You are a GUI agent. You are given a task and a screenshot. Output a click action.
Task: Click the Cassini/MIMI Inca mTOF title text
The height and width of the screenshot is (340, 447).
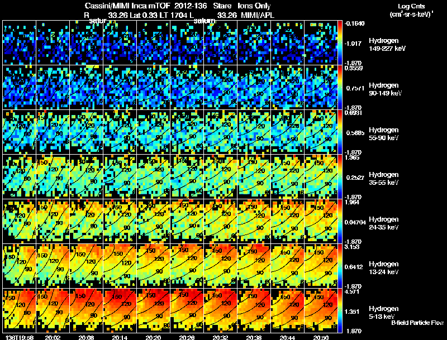pos(127,6)
